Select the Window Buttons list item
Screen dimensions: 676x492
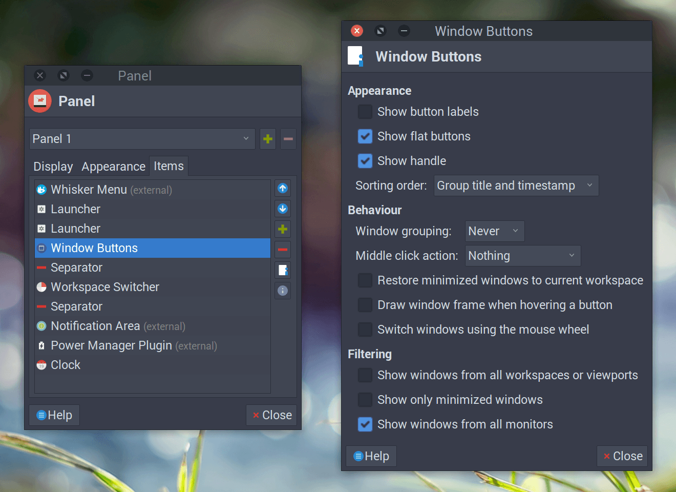(x=153, y=248)
